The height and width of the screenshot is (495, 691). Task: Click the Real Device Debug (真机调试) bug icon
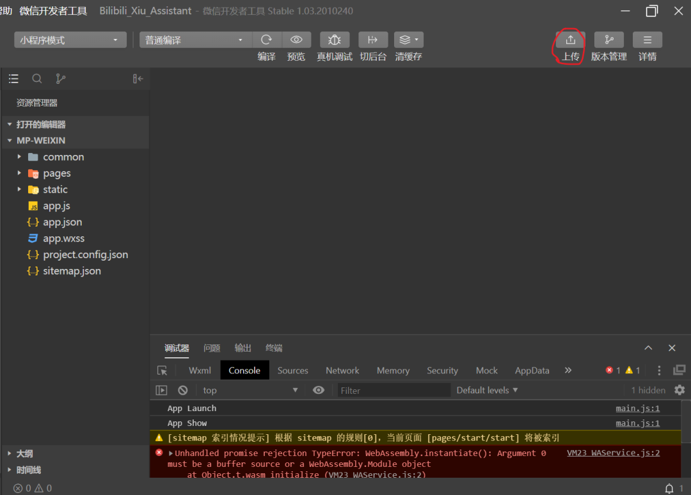[x=335, y=40]
